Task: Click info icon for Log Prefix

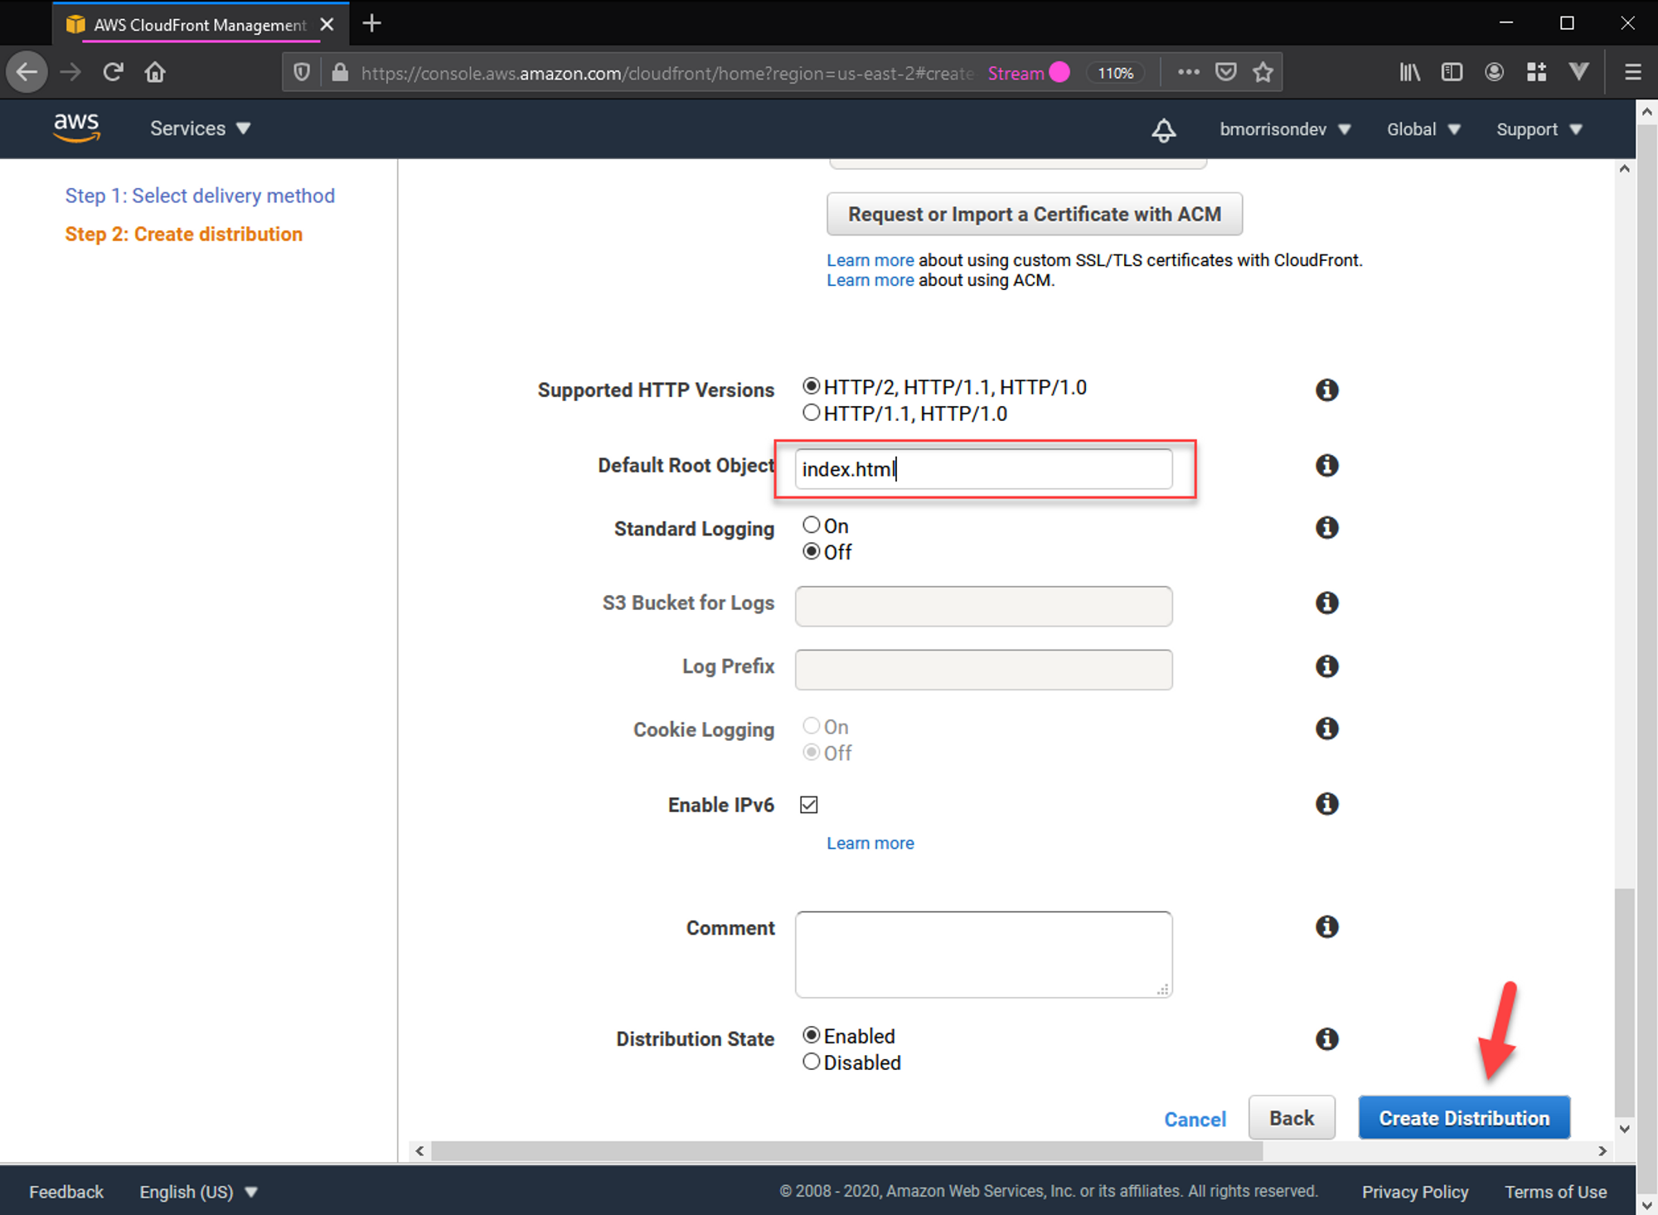Action: (x=1327, y=666)
